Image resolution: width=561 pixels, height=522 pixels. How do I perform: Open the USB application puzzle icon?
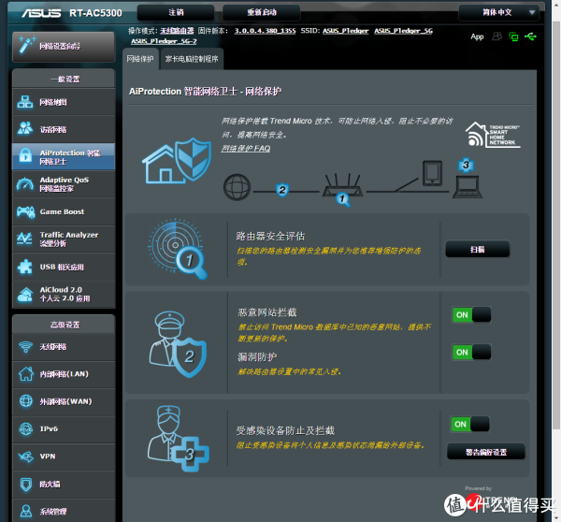[x=25, y=268]
